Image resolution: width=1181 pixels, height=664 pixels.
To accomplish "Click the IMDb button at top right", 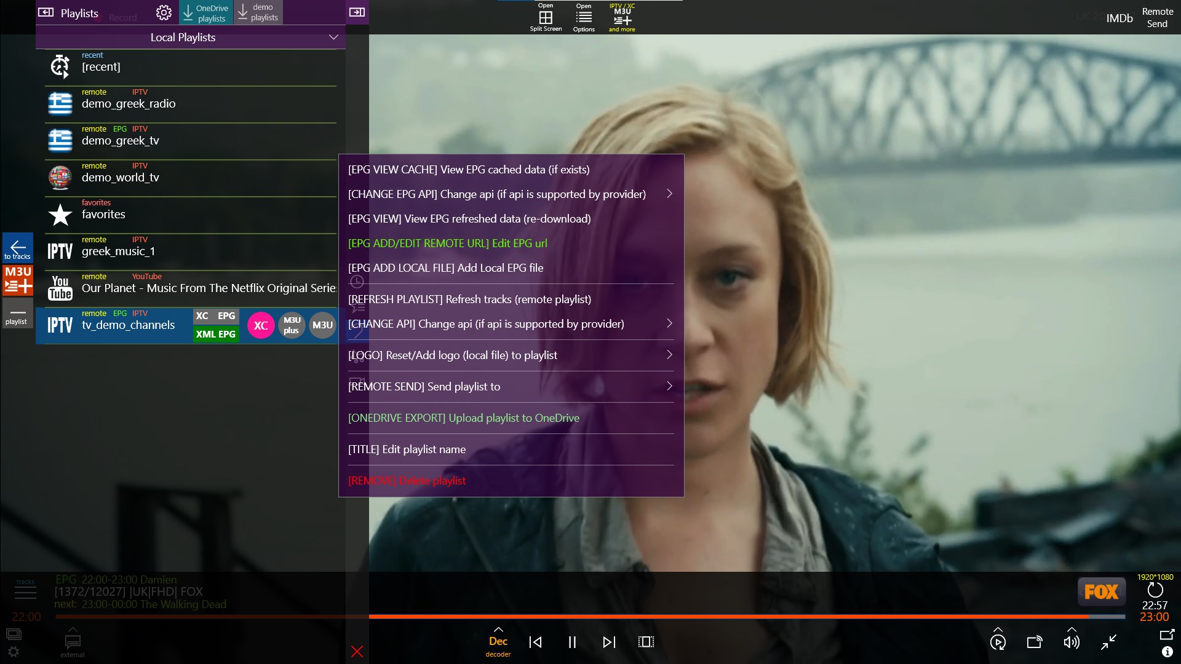I will 1119,18.
